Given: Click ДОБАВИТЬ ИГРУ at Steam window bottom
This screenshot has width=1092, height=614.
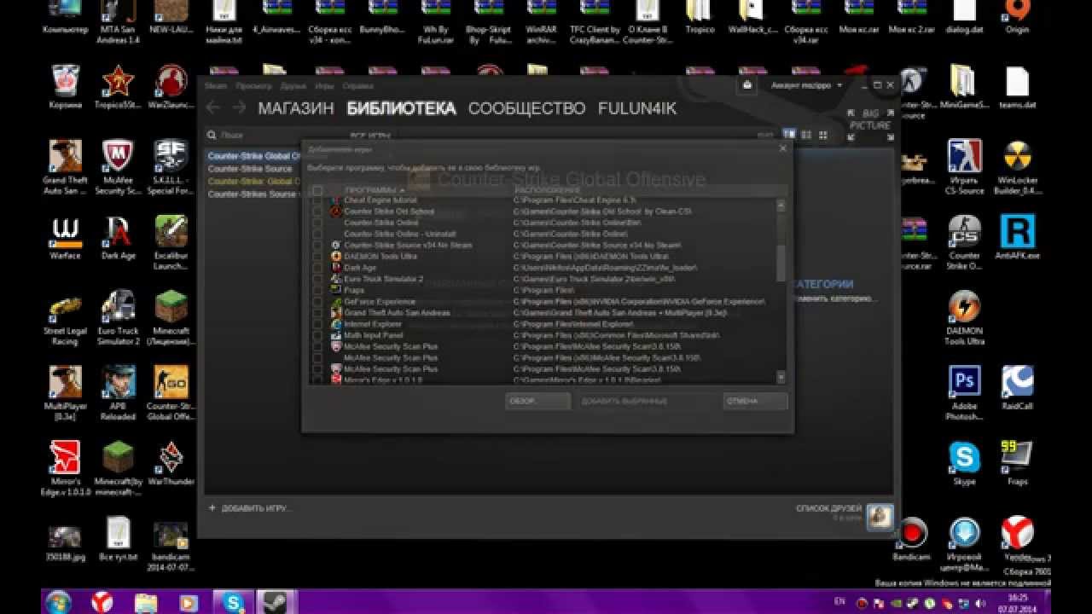Looking at the screenshot, I should click(x=250, y=508).
